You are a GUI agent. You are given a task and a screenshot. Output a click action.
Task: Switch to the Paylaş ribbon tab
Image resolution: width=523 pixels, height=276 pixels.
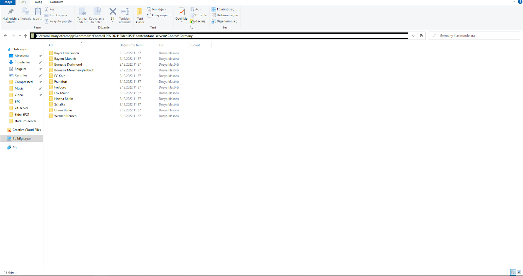click(38, 2)
